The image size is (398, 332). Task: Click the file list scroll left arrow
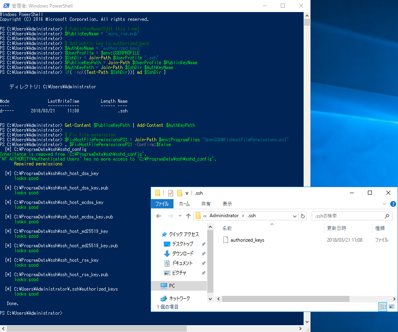tap(218, 299)
